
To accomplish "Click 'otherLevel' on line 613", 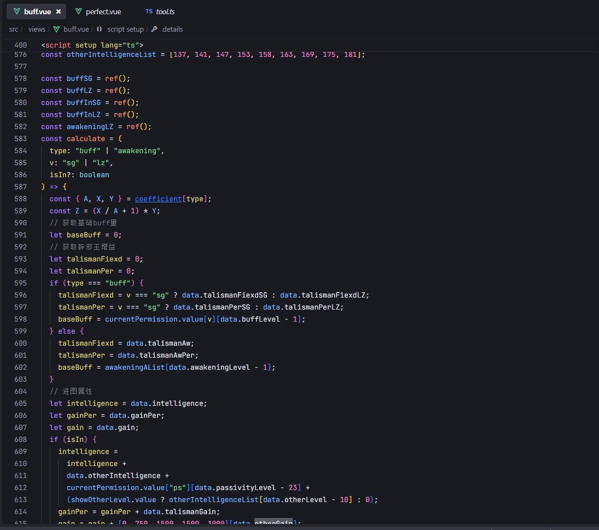I will tap(306, 500).
